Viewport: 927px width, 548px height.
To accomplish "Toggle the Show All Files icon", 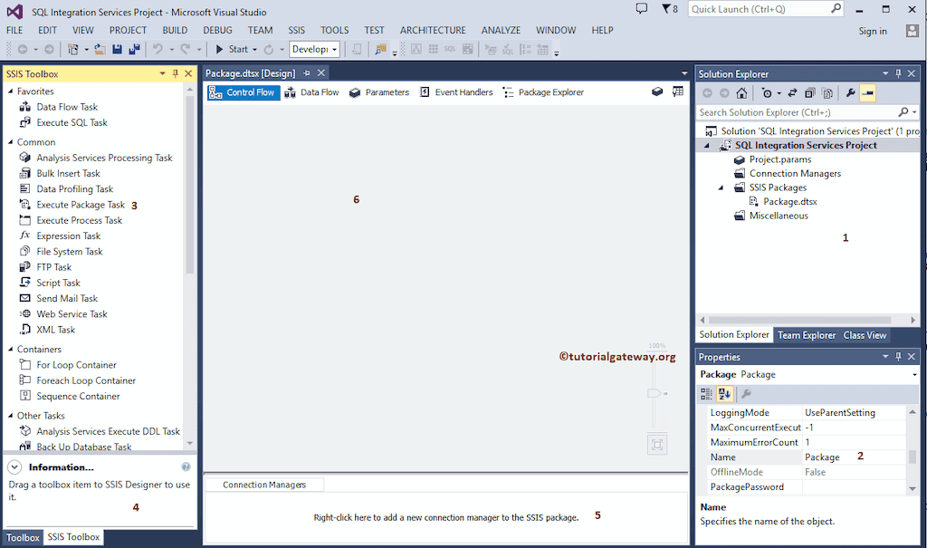I will pos(827,94).
